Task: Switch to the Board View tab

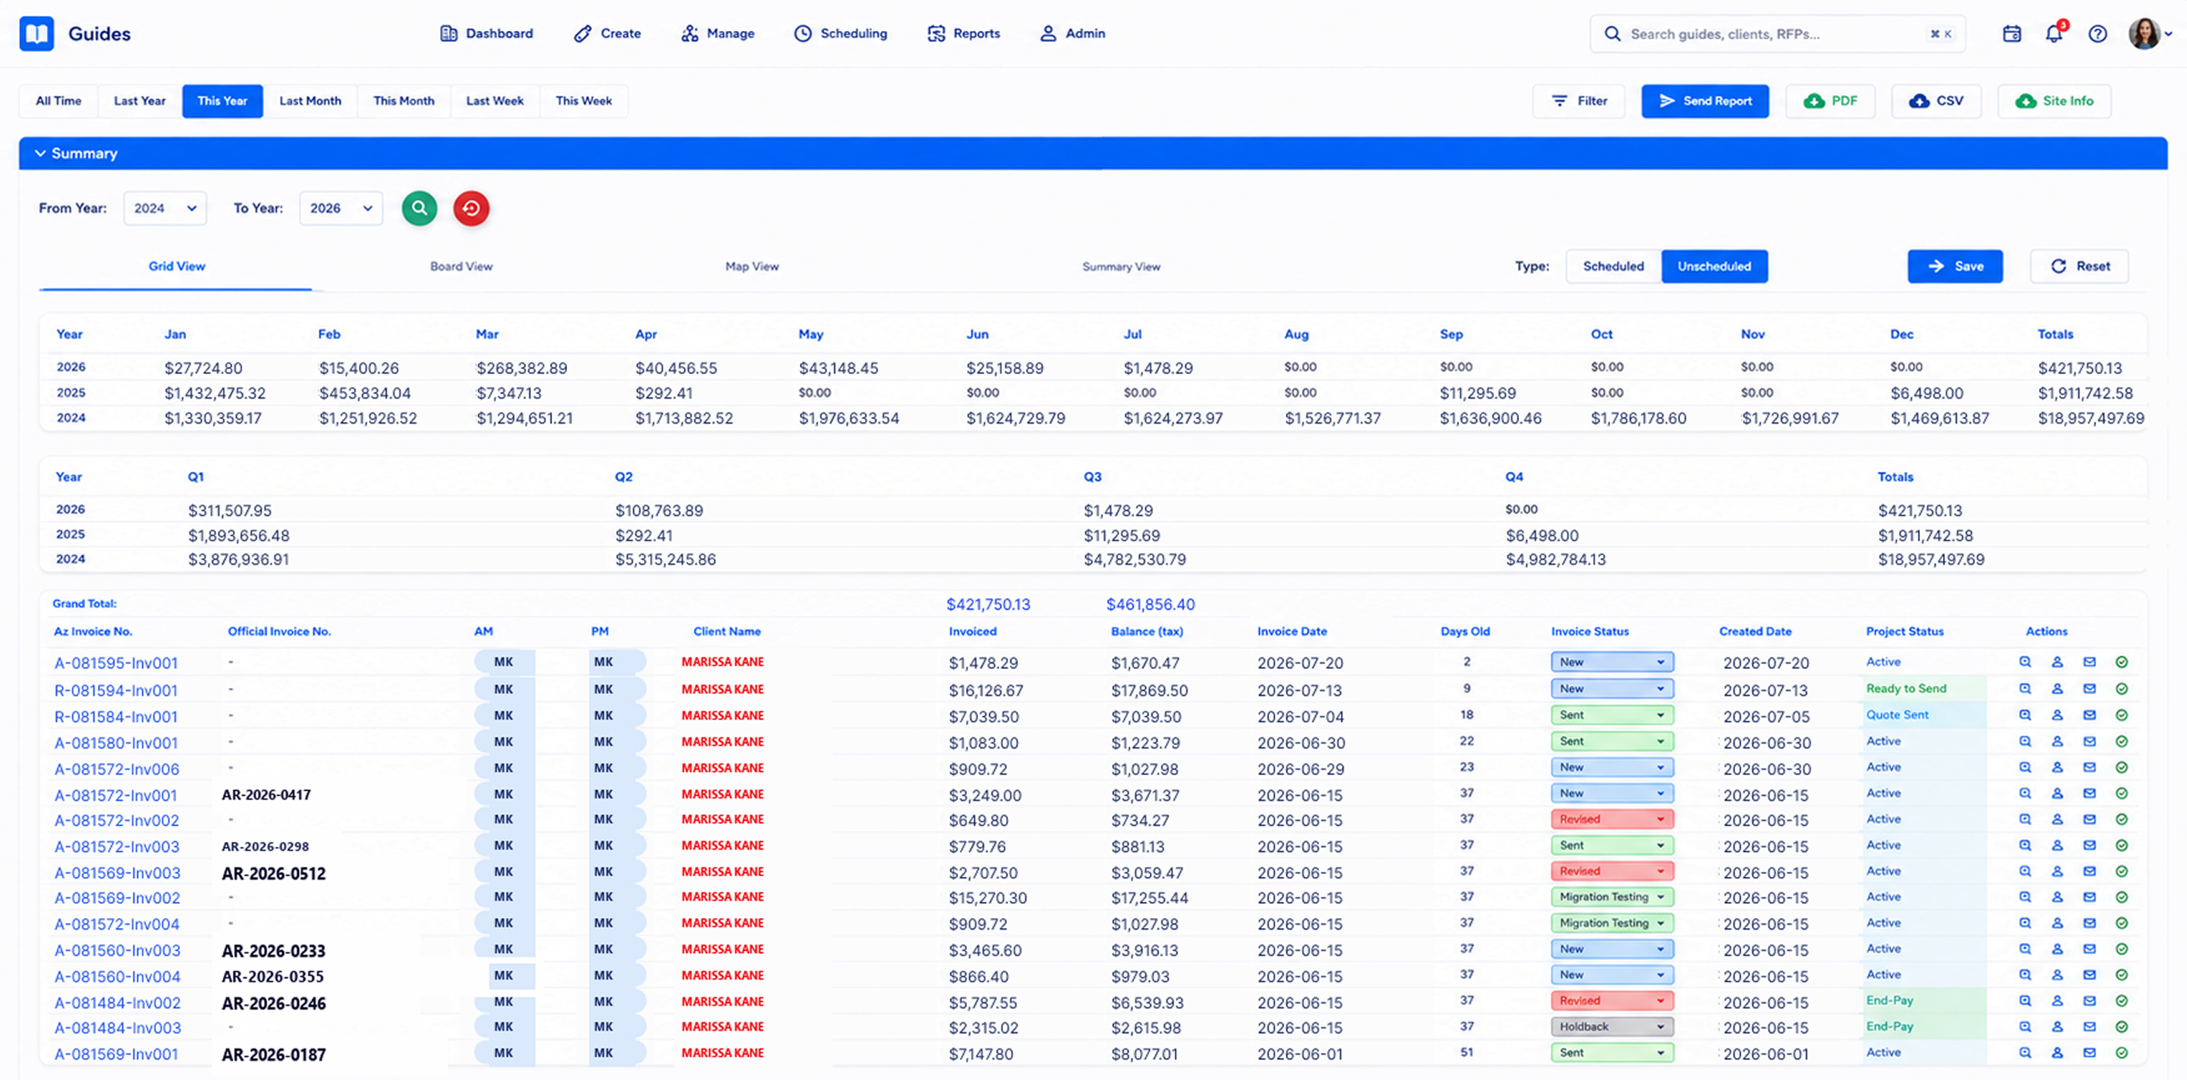Action: (461, 266)
